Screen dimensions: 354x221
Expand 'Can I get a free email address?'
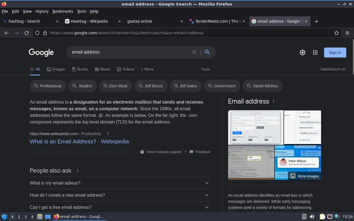point(120,207)
